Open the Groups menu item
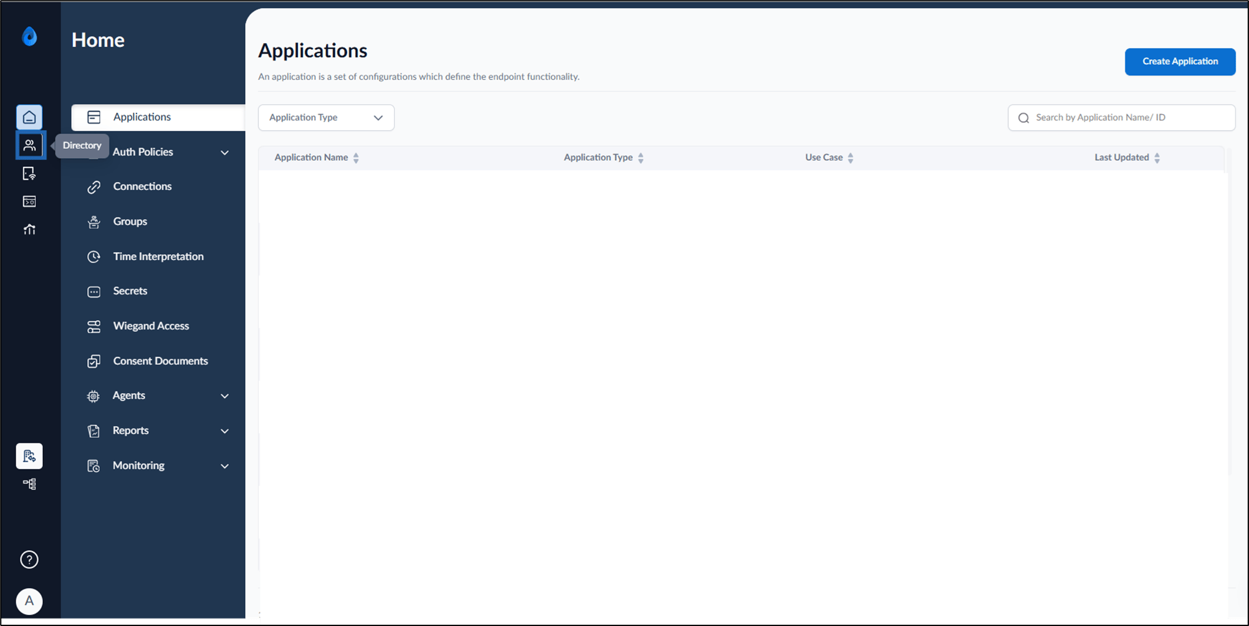Screen dimensions: 1249x626 tap(130, 221)
